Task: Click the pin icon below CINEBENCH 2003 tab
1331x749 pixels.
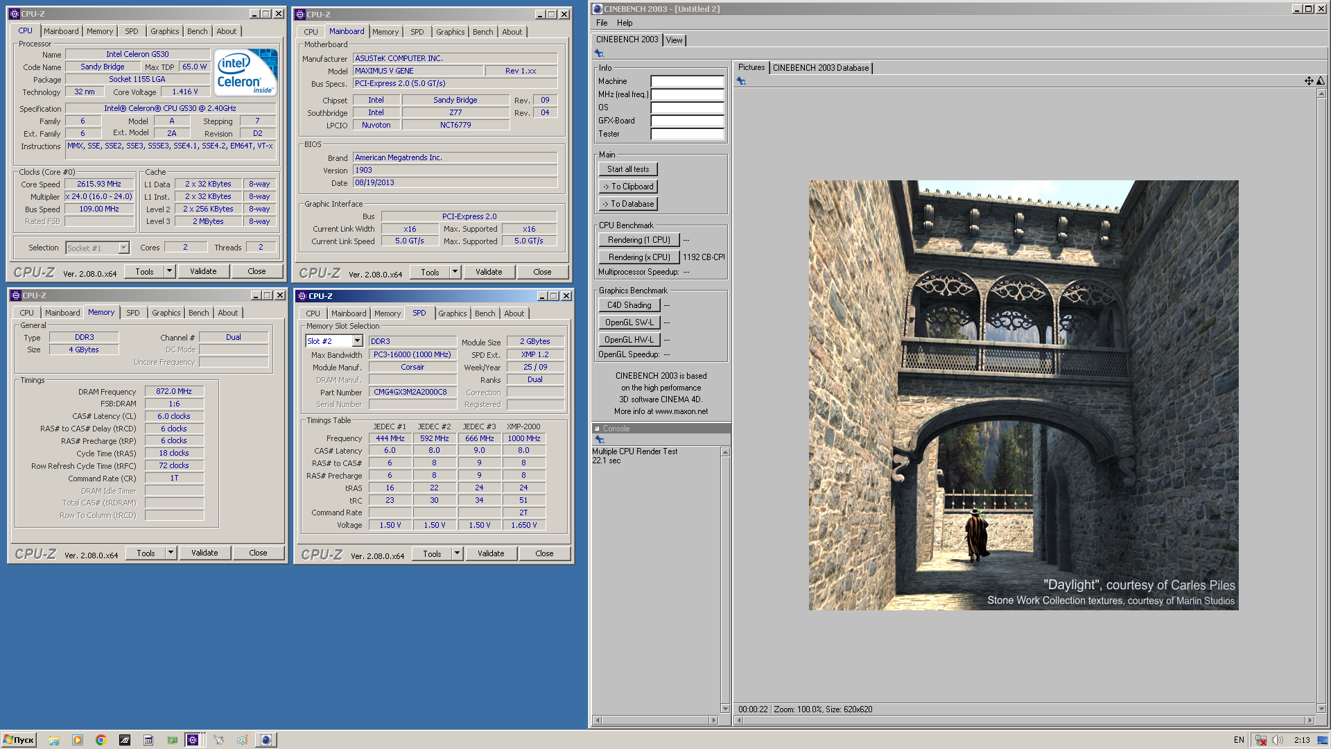Action: pos(599,53)
